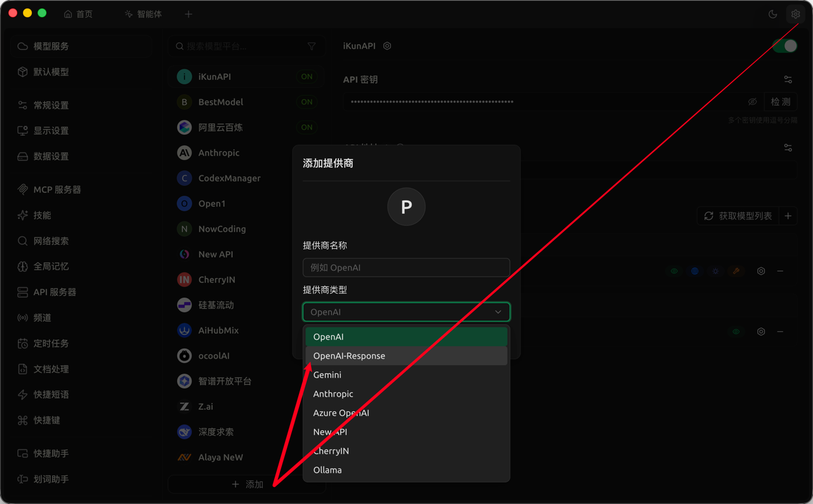
Task: Click the 技能 sparkle icon
Action: [x=23, y=215]
